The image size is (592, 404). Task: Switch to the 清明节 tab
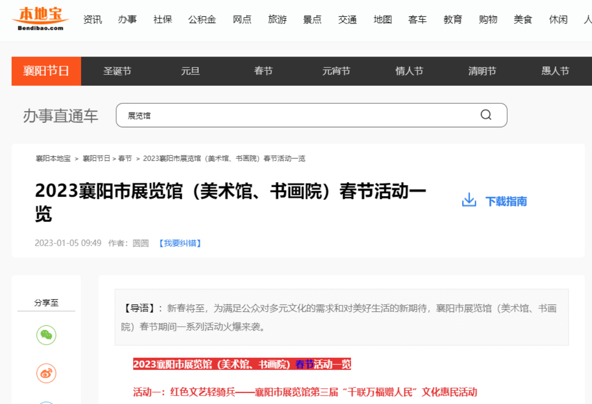(x=482, y=71)
